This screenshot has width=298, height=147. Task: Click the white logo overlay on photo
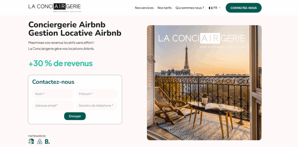pyautogui.click(x=201, y=40)
